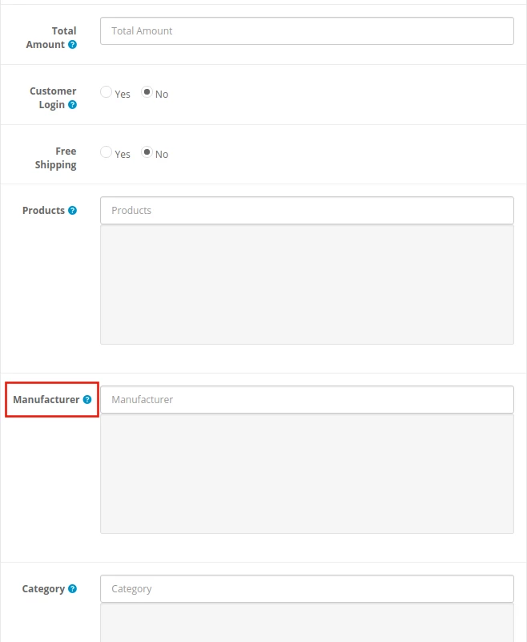Click the Products field label text
Image resolution: width=527 pixels, height=642 pixels.
(x=43, y=211)
